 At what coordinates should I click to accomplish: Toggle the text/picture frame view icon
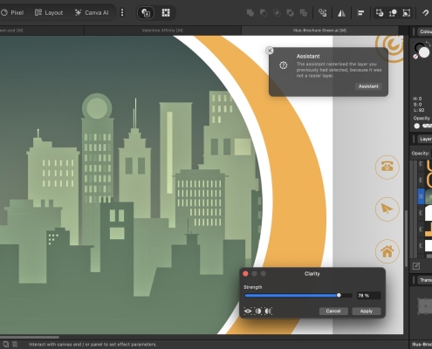146,13
